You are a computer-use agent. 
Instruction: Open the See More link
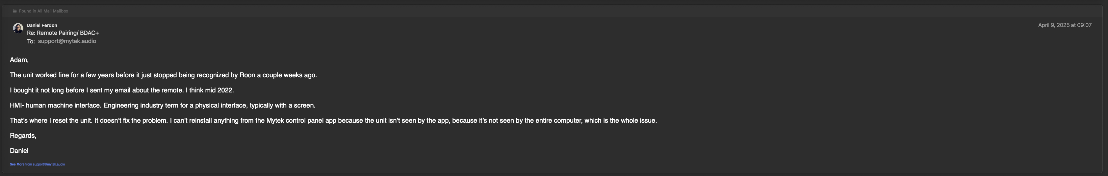tap(17, 164)
